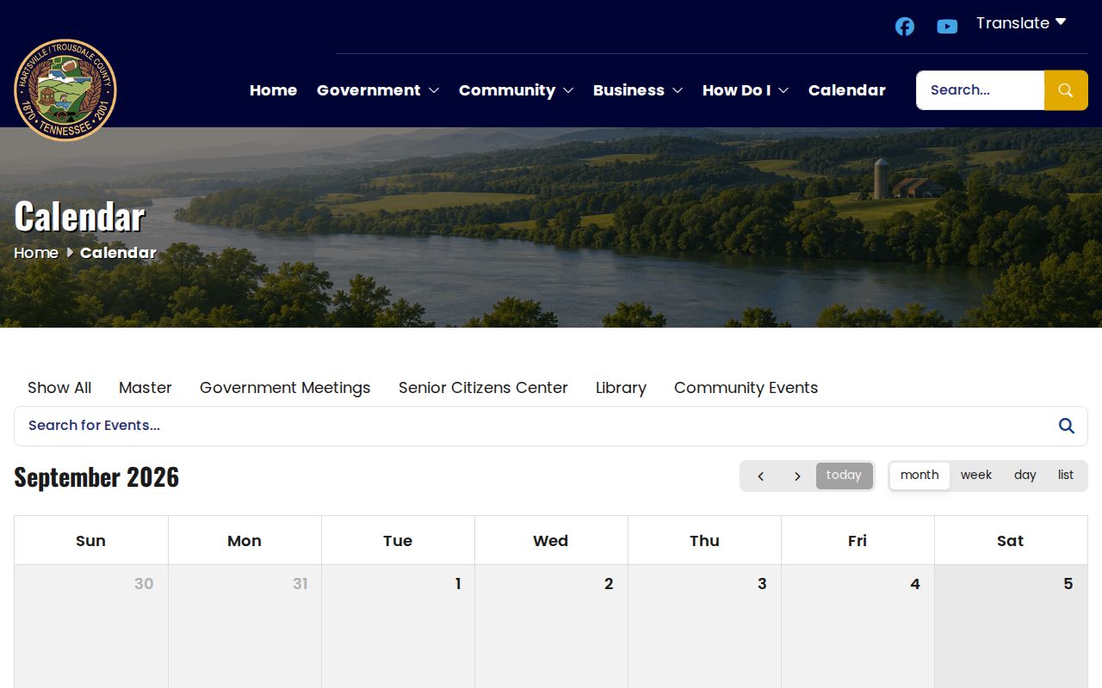Go to previous month arrow
The height and width of the screenshot is (688, 1102).
761,476
